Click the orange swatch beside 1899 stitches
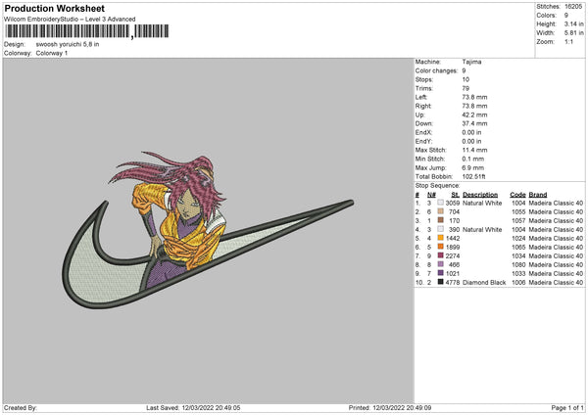The image size is (588, 415). click(440, 247)
